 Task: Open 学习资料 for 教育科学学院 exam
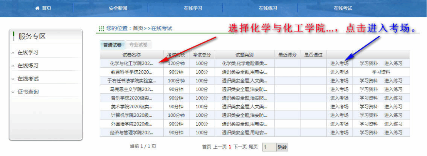(x=381, y=72)
